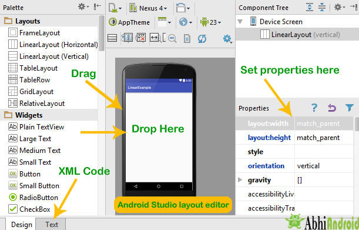Click the layout:width value match_parent
Viewport: 359px width, 230px height.
coord(324,124)
